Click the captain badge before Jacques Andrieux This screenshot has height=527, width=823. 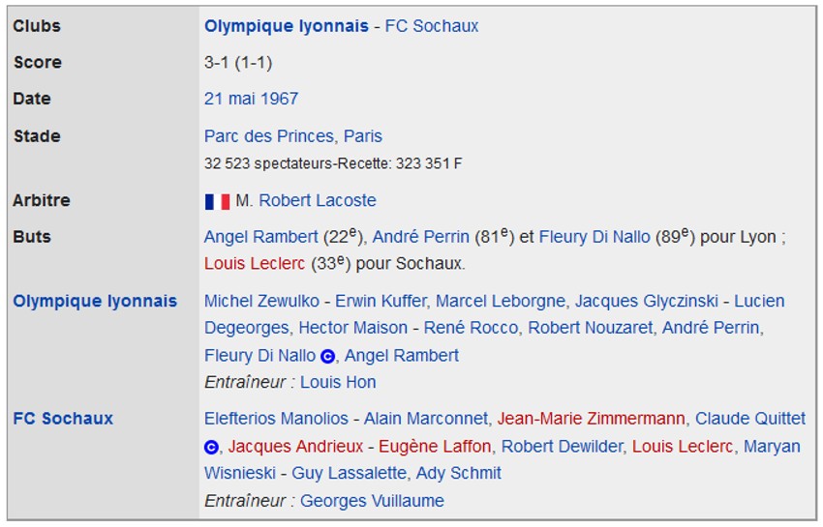(212, 447)
